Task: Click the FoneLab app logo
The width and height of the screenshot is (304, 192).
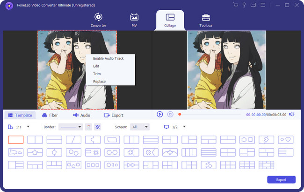Action: pyautogui.click(x=9, y=6)
